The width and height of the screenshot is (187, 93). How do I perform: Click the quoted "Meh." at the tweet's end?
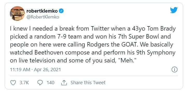point(128,60)
